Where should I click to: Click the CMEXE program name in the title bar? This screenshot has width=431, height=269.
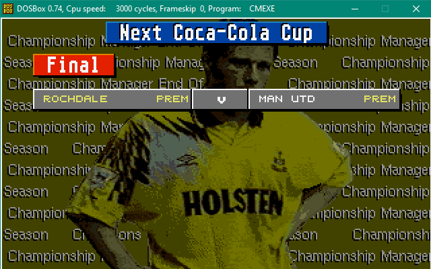(262, 9)
